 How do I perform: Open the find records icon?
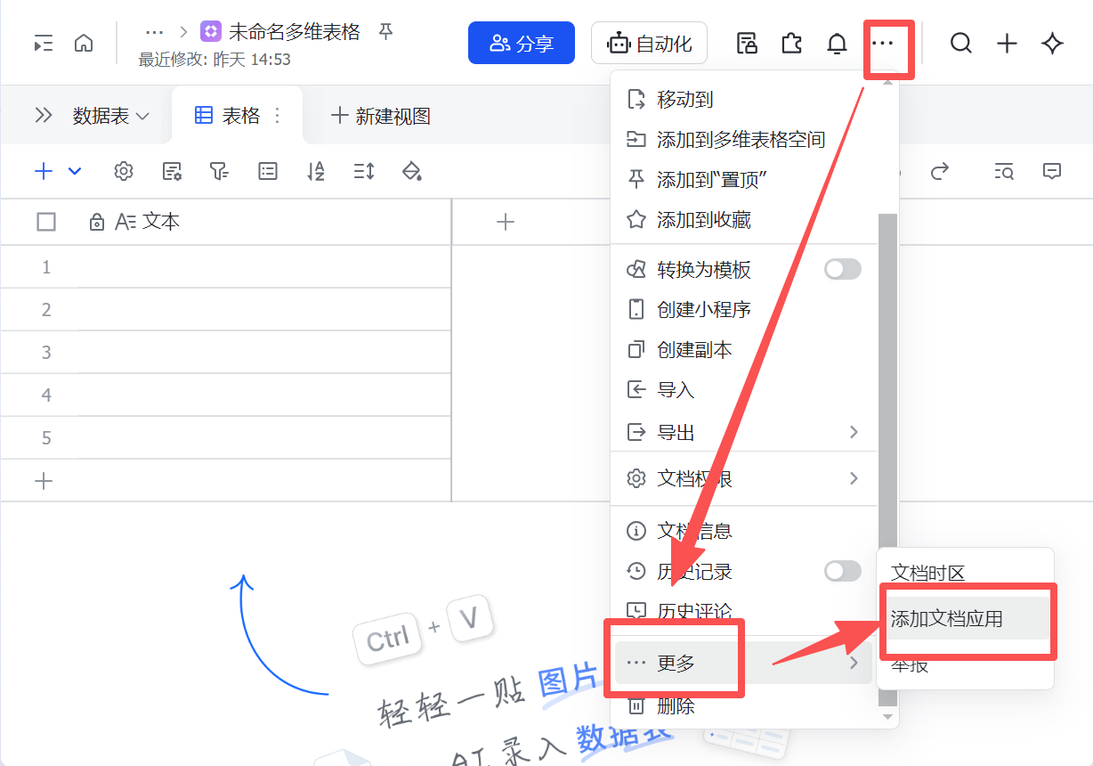(x=1004, y=171)
